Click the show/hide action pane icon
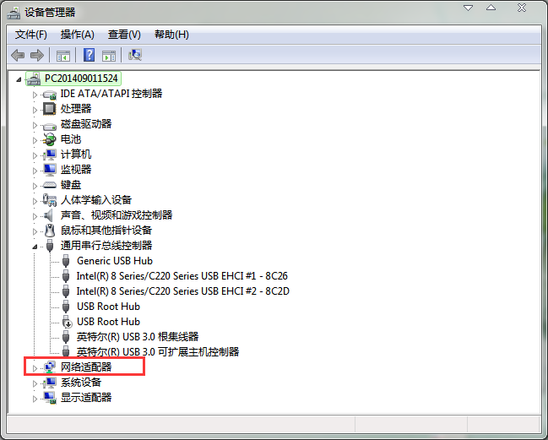This screenshot has height=440, width=548. 109,55
